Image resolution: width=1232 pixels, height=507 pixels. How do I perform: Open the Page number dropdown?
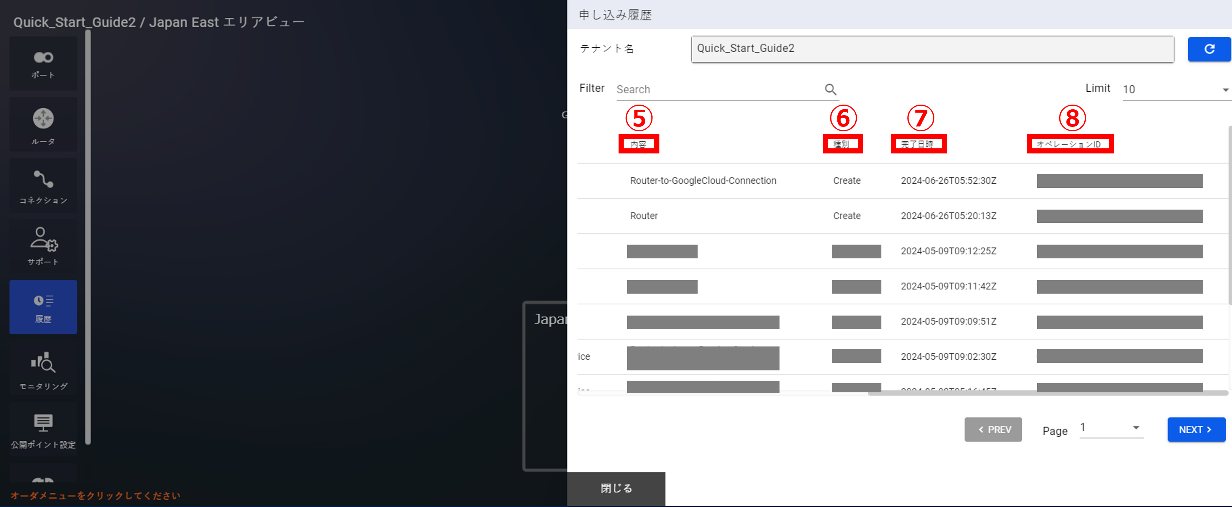(1111, 428)
